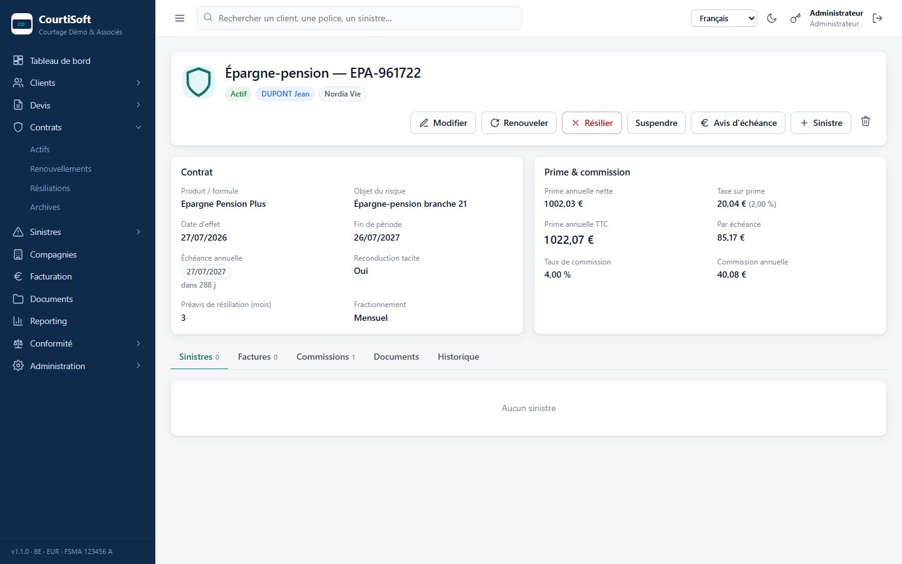Click the Documents folder icon
Image resolution: width=902 pixels, height=564 pixels.
click(x=18, y=299)
